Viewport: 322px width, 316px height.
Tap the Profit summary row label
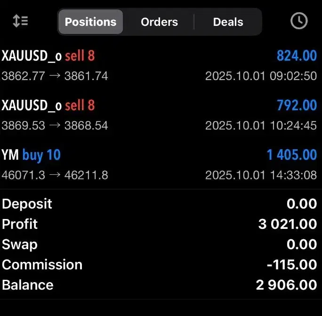(x=20, y=224)
